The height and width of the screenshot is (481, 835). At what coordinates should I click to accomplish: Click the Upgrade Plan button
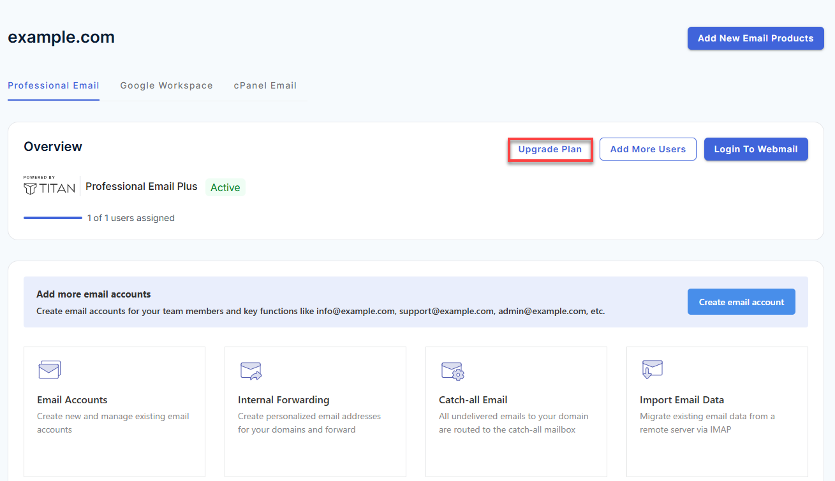550,149
